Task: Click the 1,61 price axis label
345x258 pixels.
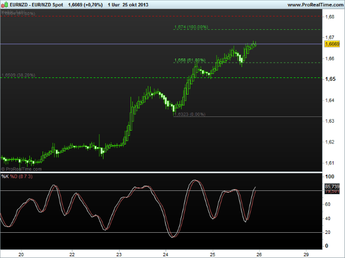Action: tap(329, 163)
